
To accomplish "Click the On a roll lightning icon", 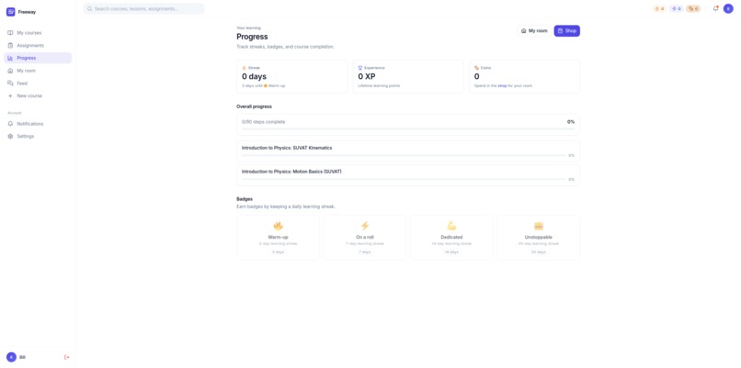I will click(365, 226).
